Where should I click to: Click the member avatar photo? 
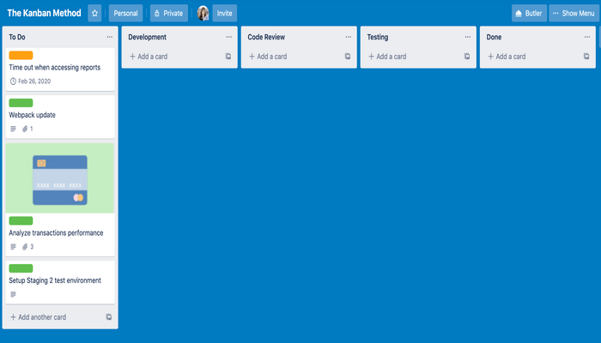203,14
